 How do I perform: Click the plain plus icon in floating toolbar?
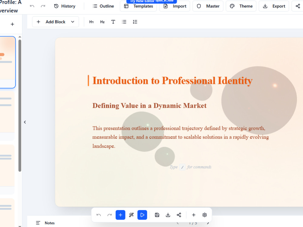point(194,215)
